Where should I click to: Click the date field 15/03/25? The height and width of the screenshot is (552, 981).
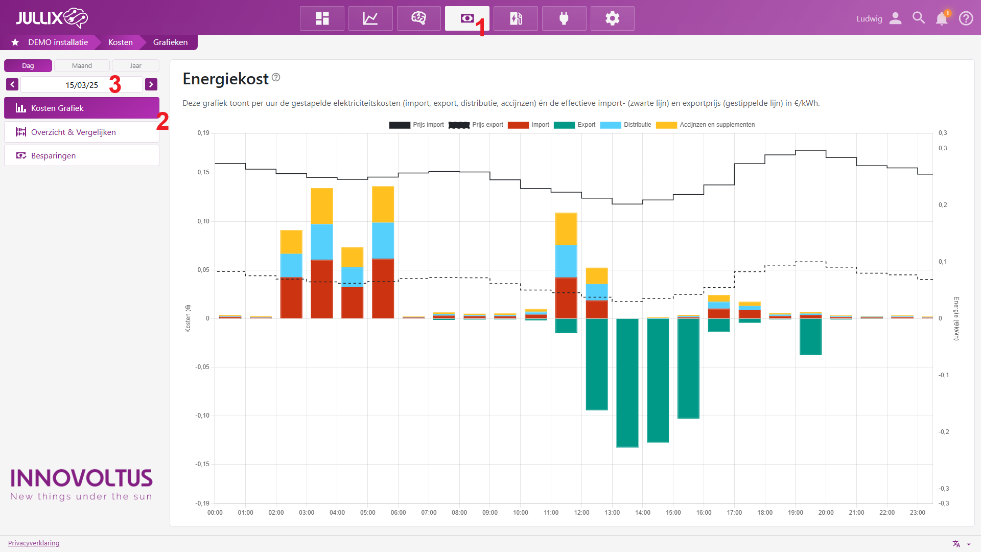pyautogui.click(x=82, y=85)
